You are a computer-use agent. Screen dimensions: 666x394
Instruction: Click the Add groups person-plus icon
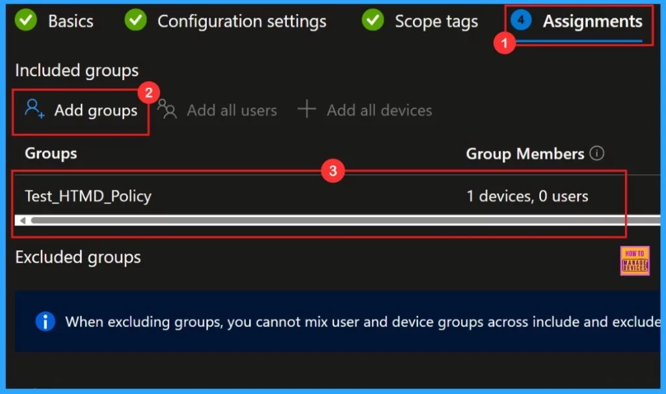[34, 109]
